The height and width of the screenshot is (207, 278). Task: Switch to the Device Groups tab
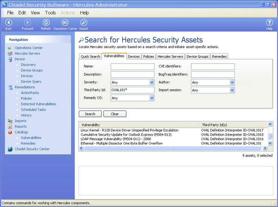click(197, 56)
